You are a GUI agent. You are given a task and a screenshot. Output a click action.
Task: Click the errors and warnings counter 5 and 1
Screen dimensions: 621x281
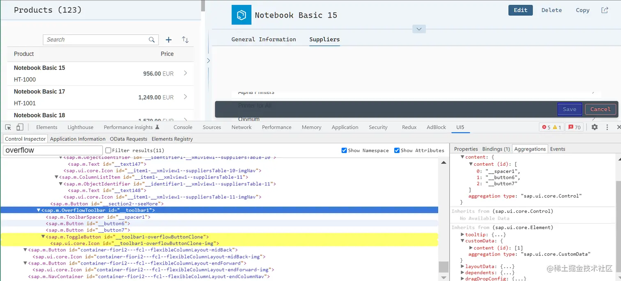pyautogui.click(x=552, y=127)
